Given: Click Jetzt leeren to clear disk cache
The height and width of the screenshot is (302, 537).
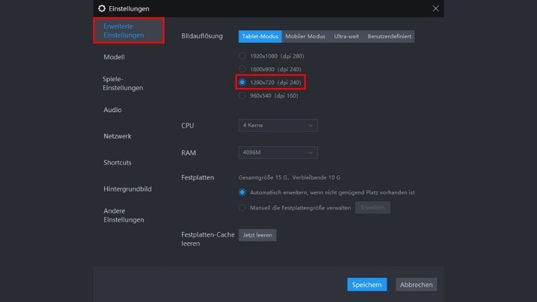Looking at the screenshot, I should click(x=258, y=236).
